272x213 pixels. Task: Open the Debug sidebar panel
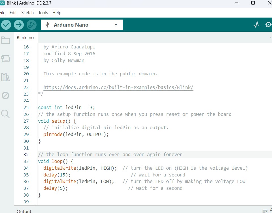tap(5, 95)
